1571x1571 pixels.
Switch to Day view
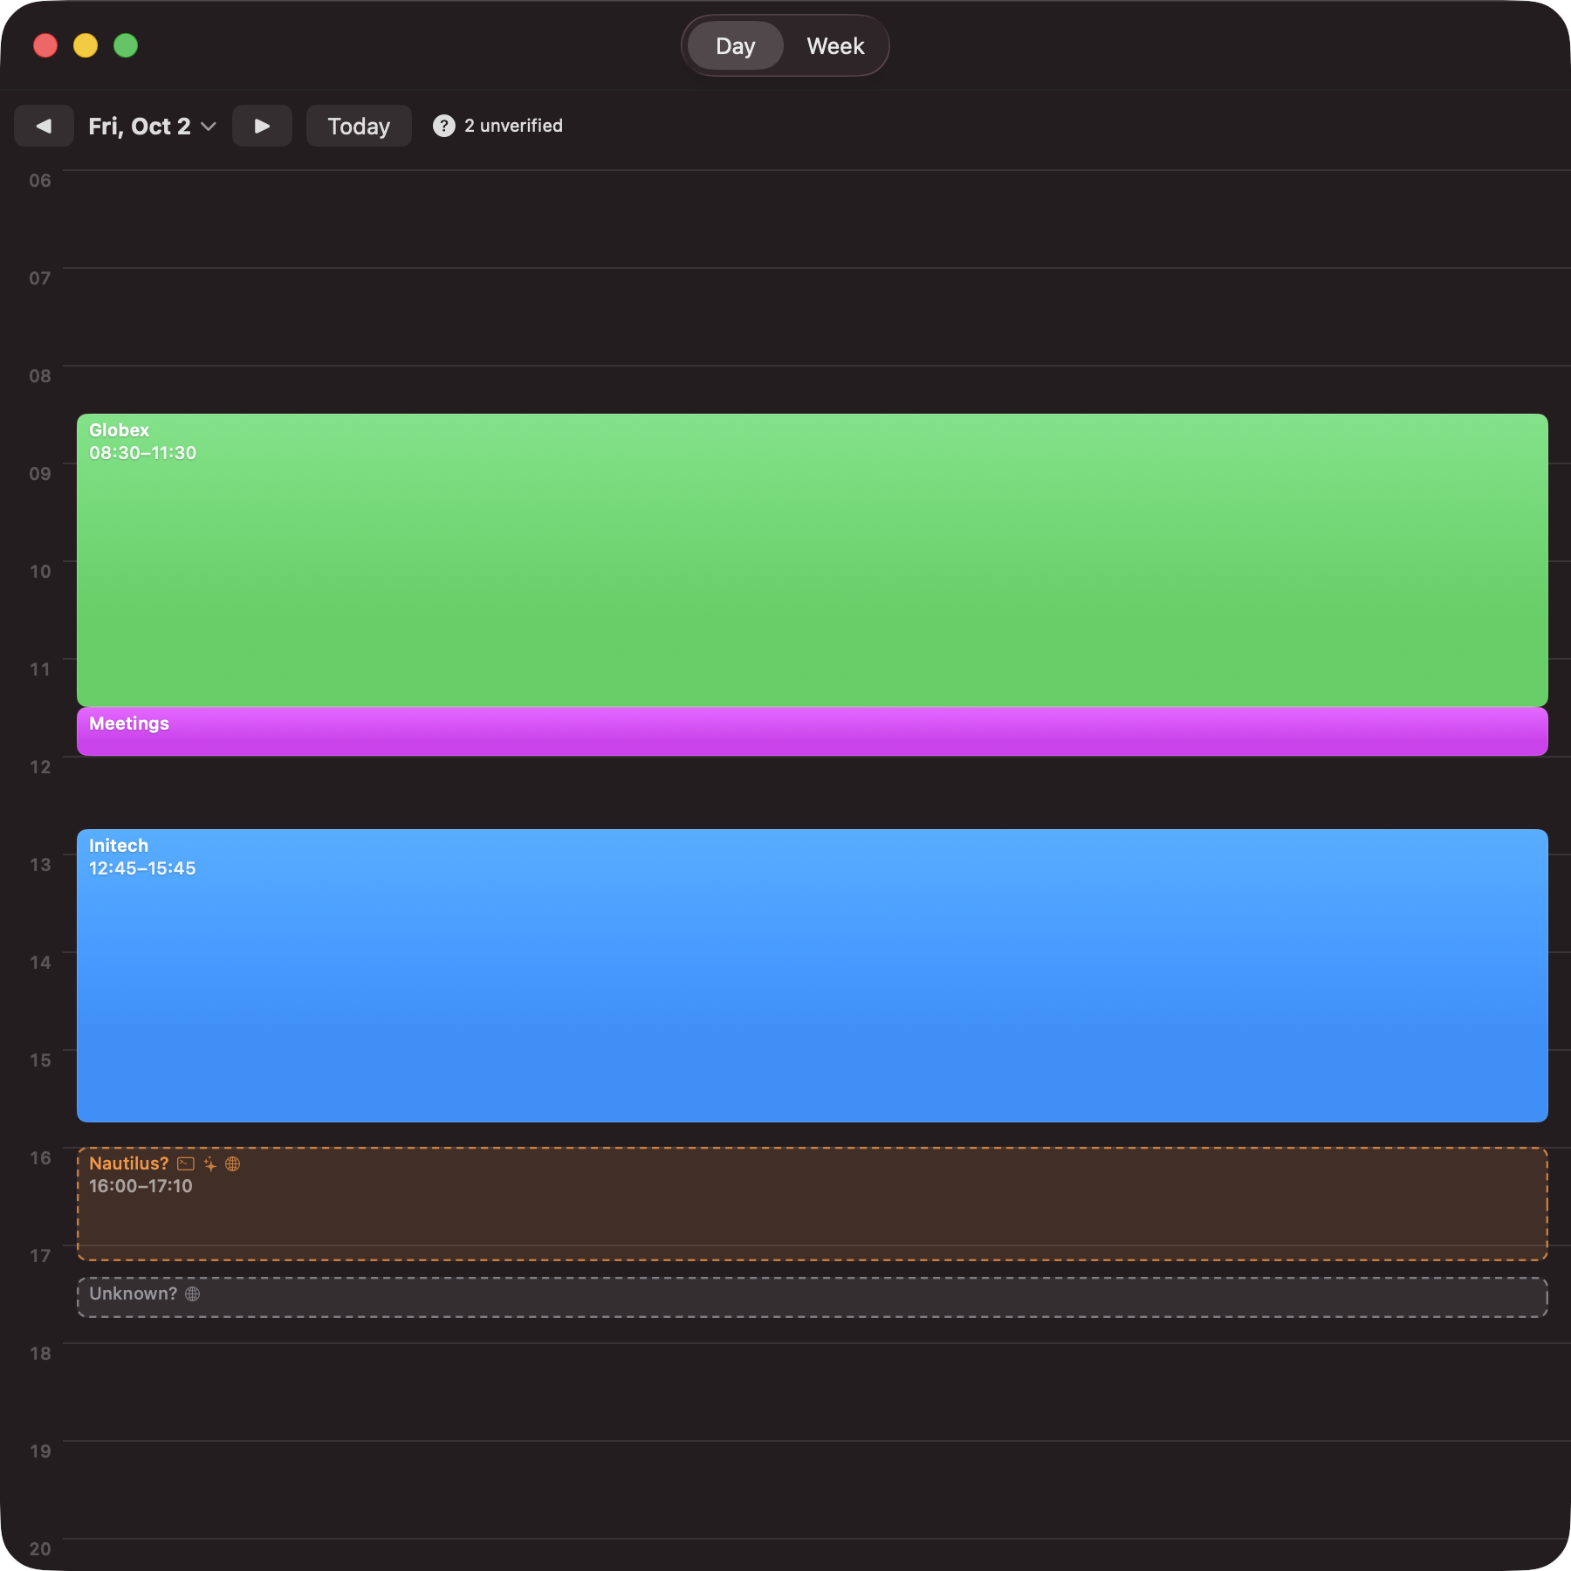coord(736,45)
